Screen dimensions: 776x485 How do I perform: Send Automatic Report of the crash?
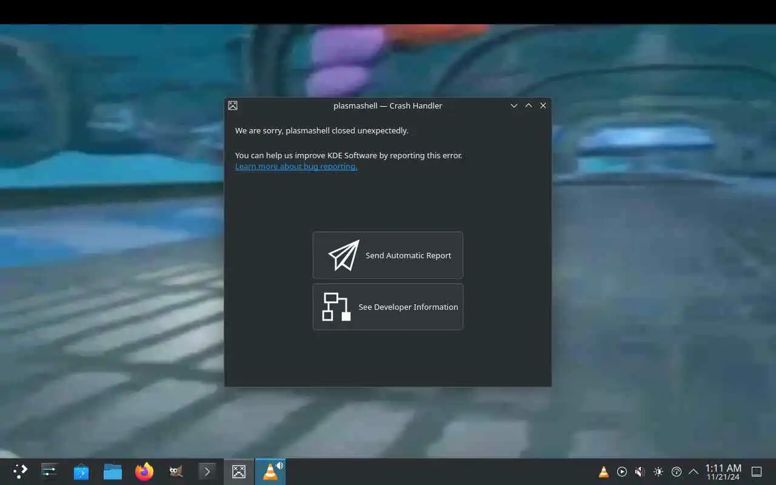388,255
